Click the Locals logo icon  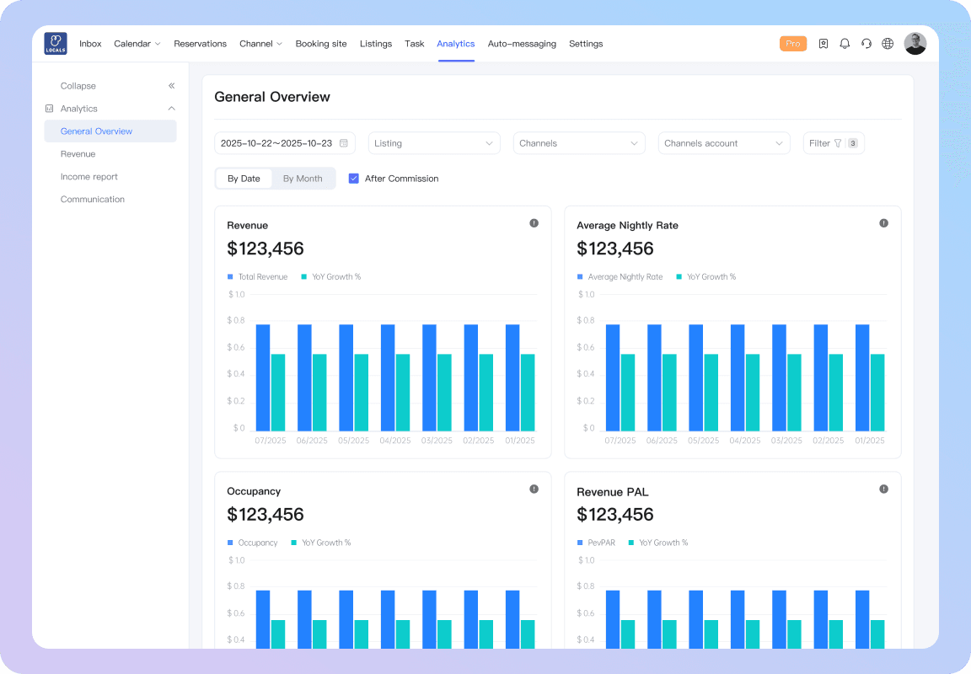coord(56,43)
